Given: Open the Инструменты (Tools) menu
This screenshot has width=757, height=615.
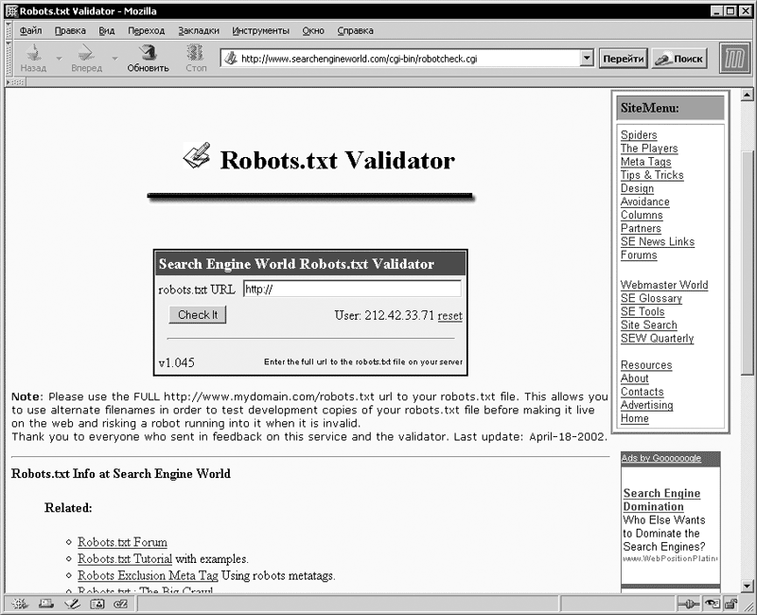Looking at the screenshot, I should [260, 30].
